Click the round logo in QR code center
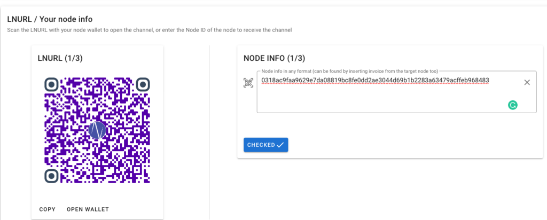 tap(97, 130)
